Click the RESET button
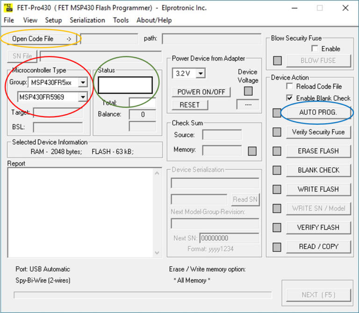Screen dimensions: 359x313 pos(190,105)
